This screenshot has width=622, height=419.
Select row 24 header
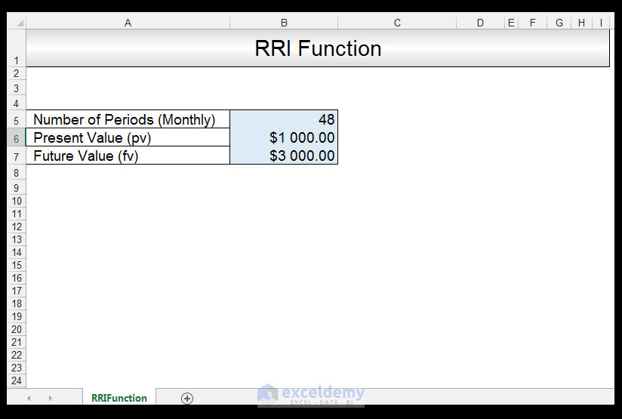pyautogui.click(x=17, y=380)
